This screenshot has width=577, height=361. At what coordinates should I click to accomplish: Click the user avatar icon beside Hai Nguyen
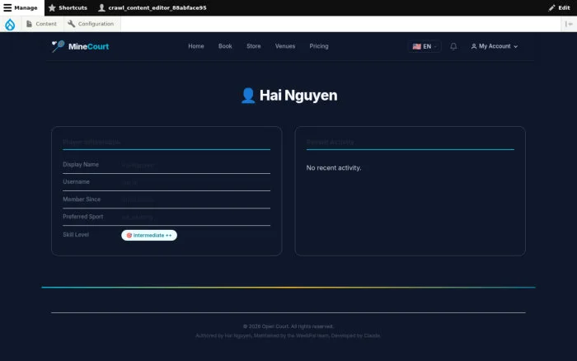[248, 96]
